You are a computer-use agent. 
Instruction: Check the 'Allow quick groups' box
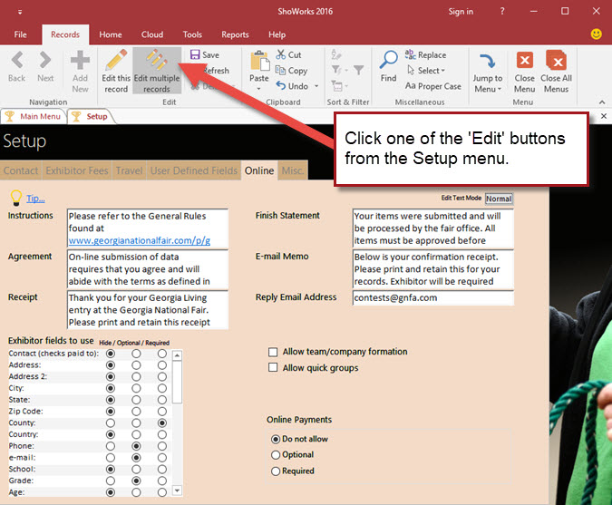coord(273,368)
